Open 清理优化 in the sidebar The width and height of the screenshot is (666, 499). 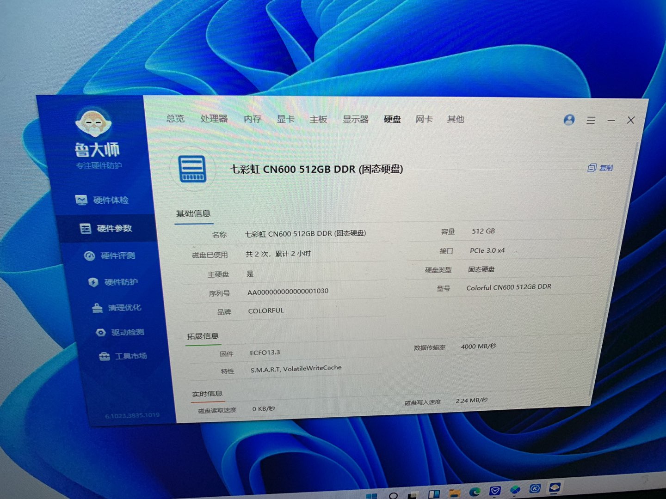(x=117, y=308)
